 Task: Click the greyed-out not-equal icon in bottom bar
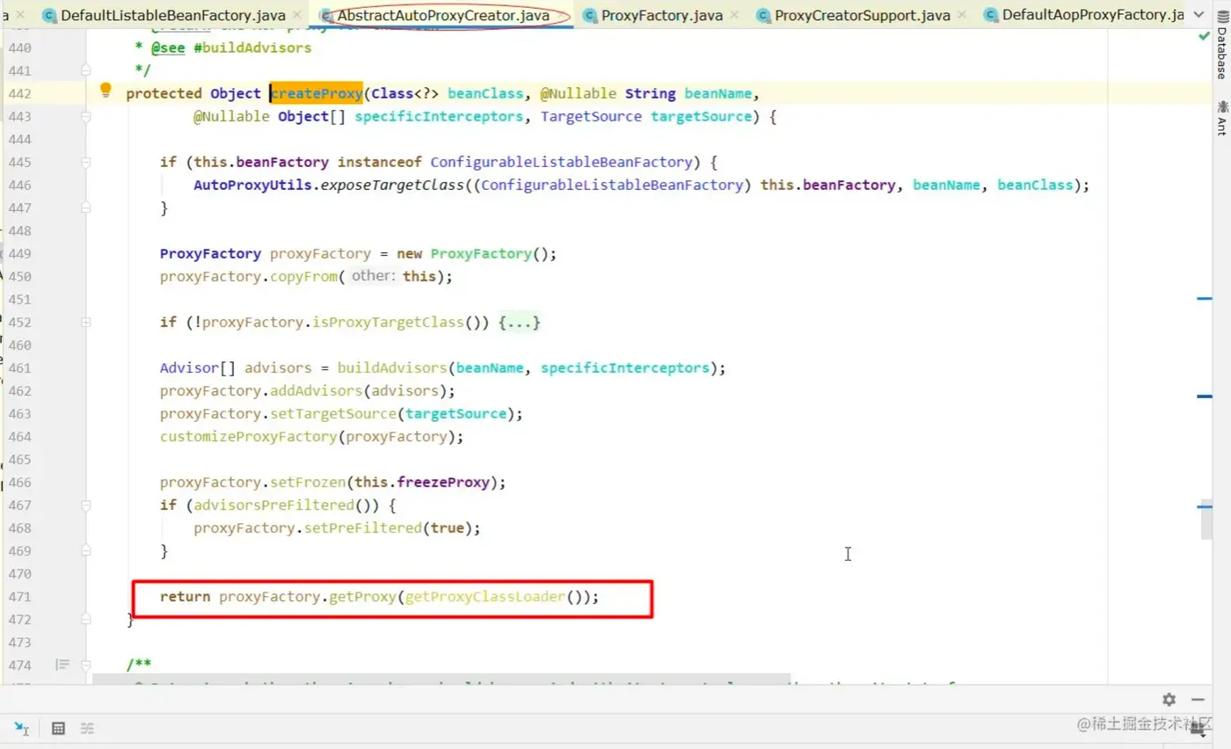click(x=87, y=728)
